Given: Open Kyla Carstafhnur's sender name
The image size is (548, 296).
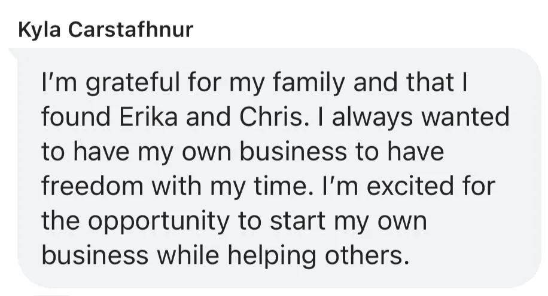Looking at the screenshot, I should pyautogui.click(x=105, y=30).
